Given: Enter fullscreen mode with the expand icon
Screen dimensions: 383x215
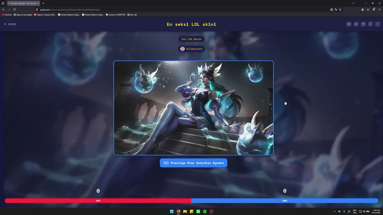Looking at the screenshot, I should (x=378, y=24).
